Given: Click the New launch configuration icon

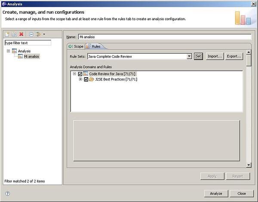Looking at the screenshot, I should coord(7,34).
